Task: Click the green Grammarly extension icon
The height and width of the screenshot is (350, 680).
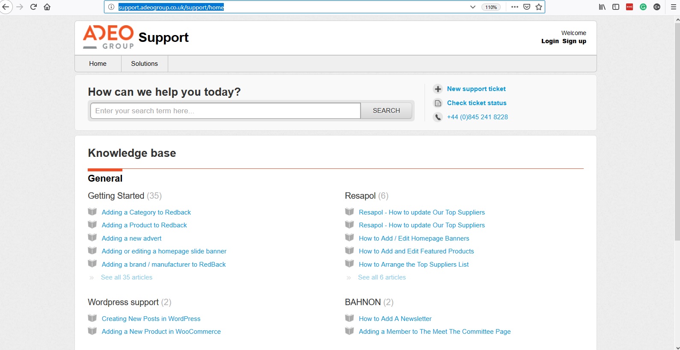Action: 643,7
